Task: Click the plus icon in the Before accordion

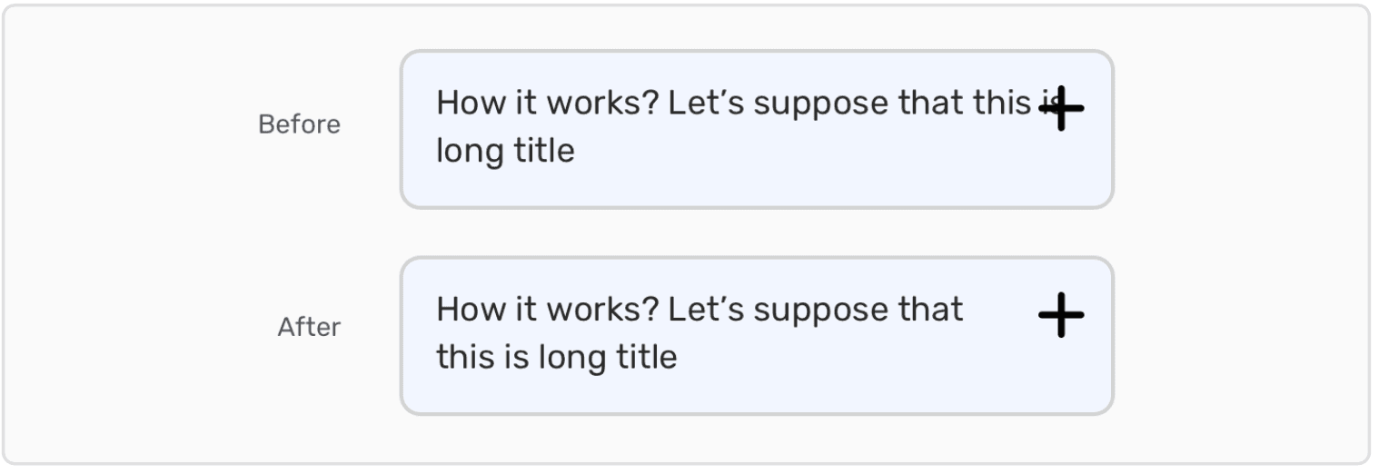Action: point(1061,109)
